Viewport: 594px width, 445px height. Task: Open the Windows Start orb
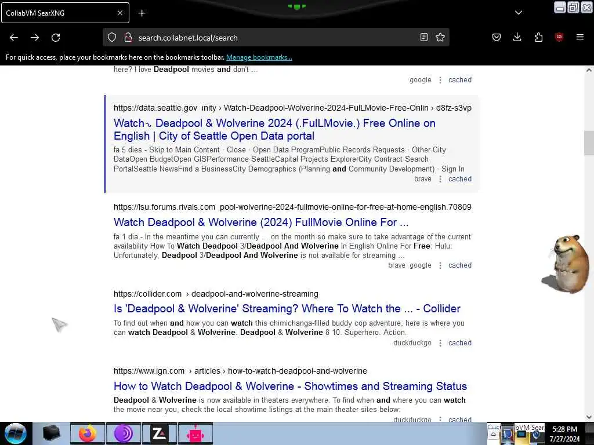(16, 433)
